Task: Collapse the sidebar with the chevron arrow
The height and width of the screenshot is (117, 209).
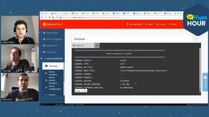Action: (61, 98)
